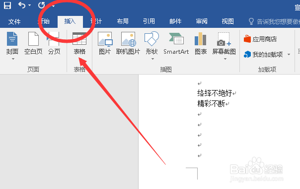300x189 pixels.
Task: Insert 联机图片 online pictures
Action: tap(128, 43)
